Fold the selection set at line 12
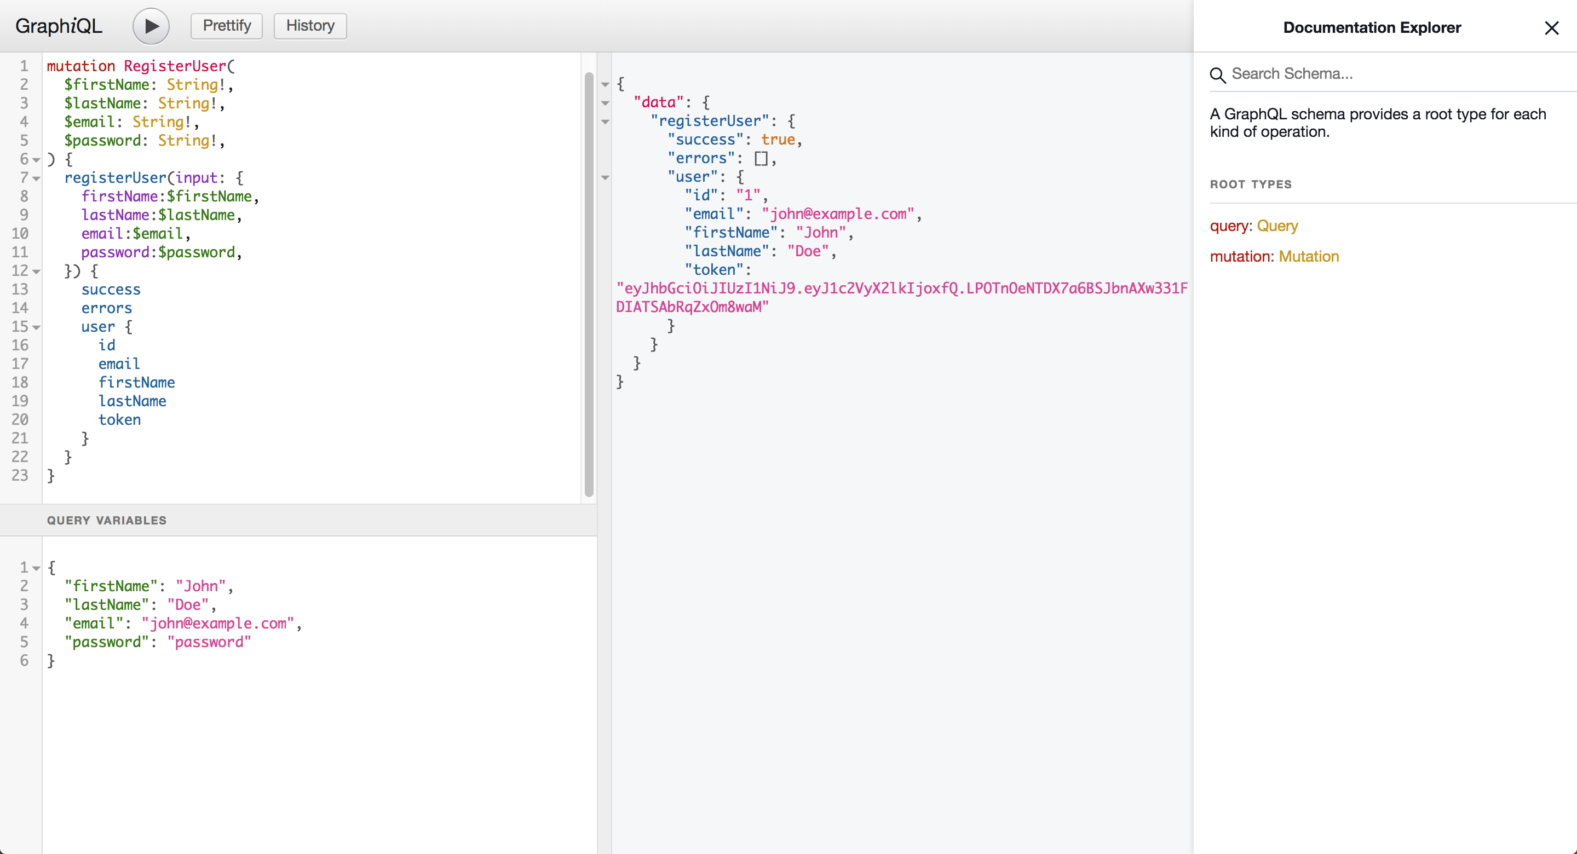The height and width of the screenshot is (854, 1577). point(36,272)
